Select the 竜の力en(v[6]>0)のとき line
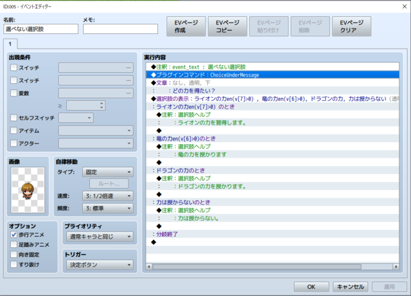This screenshot has width=411, height=296. [272, 138]
